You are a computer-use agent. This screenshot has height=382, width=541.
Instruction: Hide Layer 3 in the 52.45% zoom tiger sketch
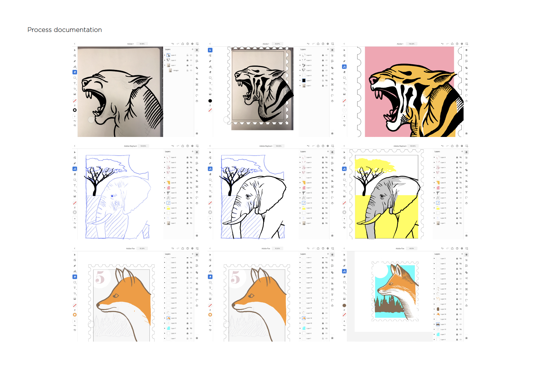pyautogui.click(x=191, y=55)
